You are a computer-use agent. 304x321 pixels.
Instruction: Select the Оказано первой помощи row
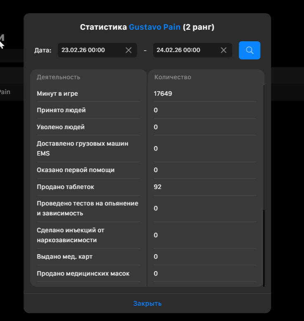[x=146, y=170]
